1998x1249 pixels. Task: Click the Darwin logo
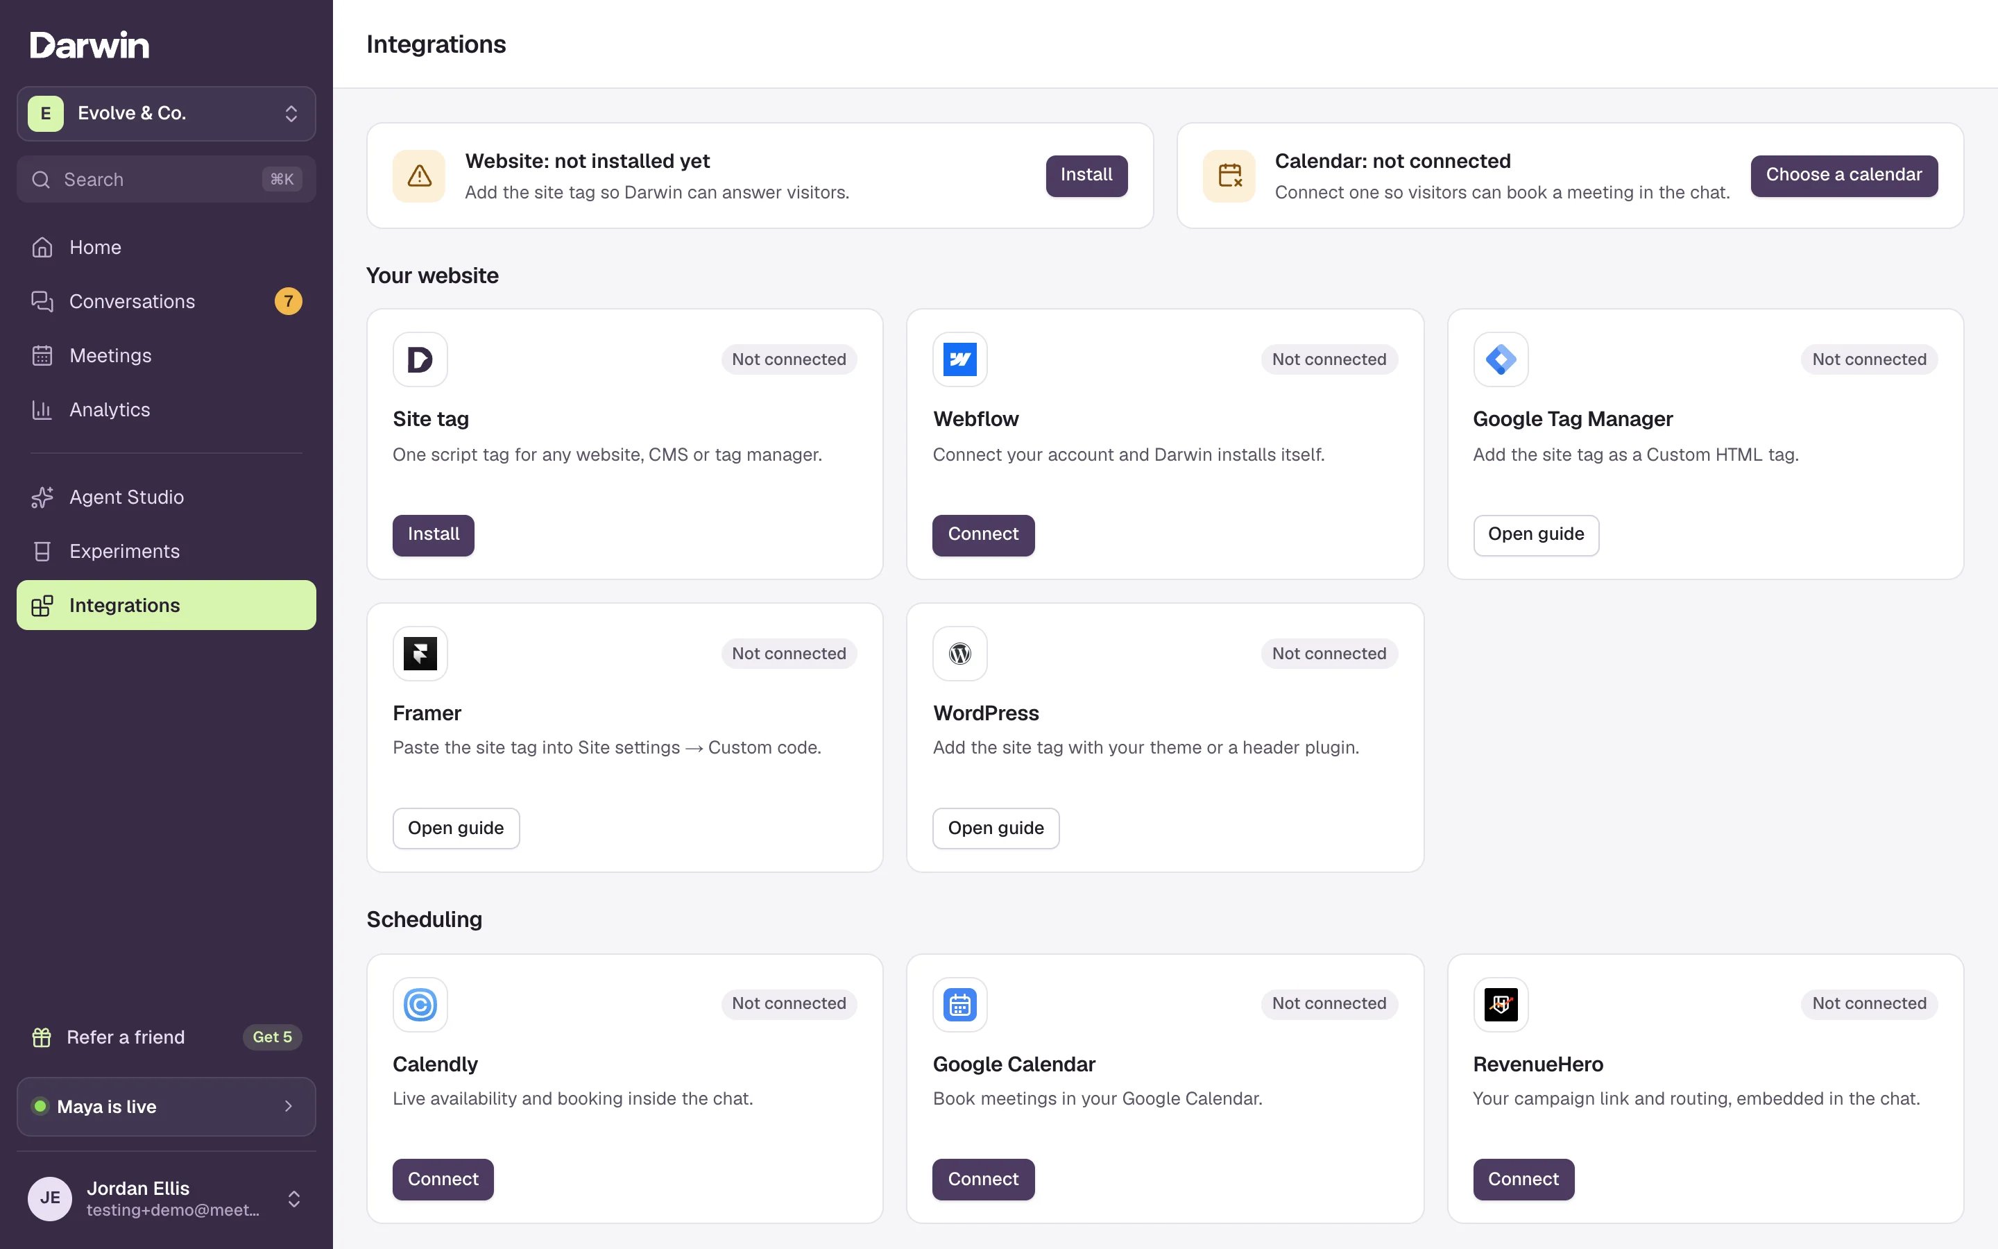tap(89, 44)
